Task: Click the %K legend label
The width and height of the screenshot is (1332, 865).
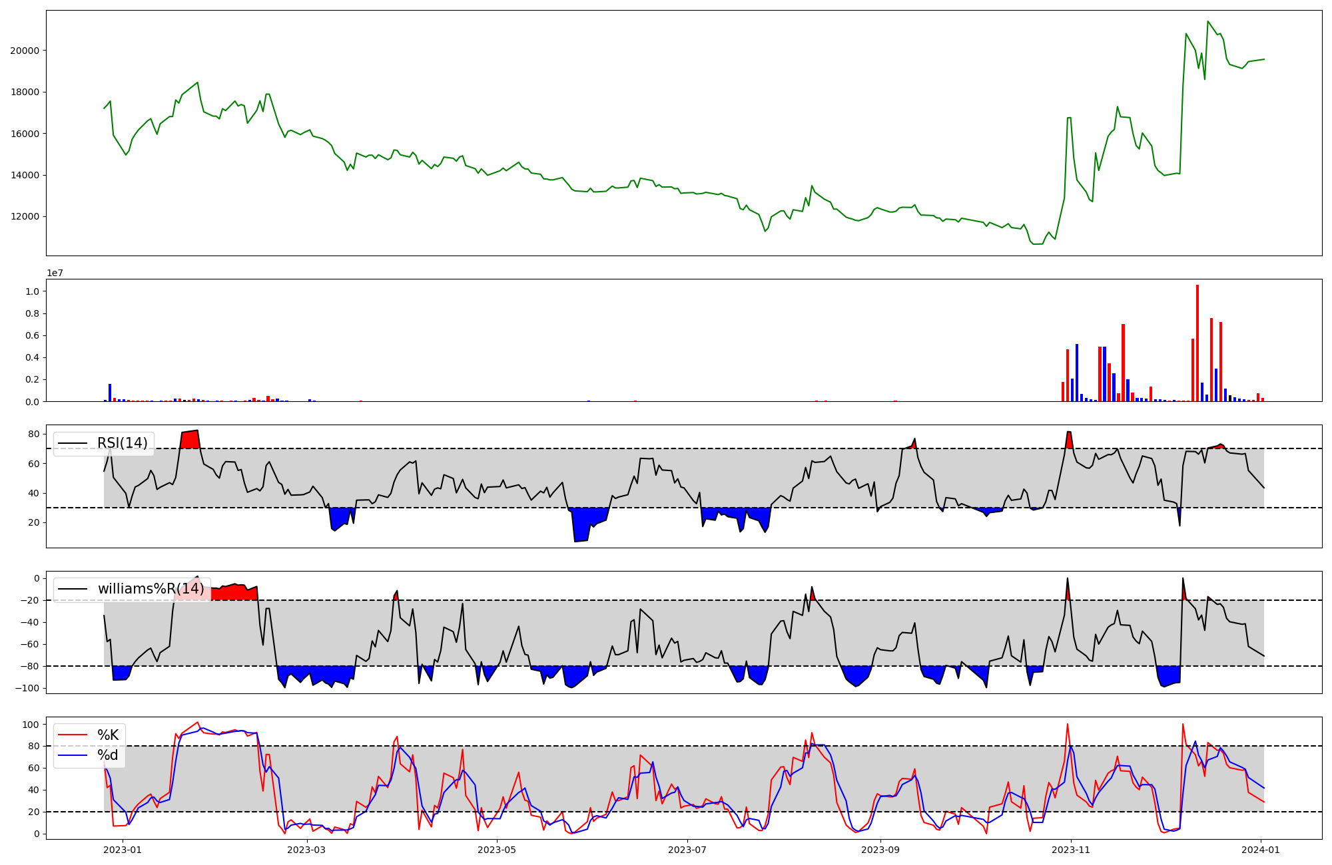Action: tap(108, 735)
